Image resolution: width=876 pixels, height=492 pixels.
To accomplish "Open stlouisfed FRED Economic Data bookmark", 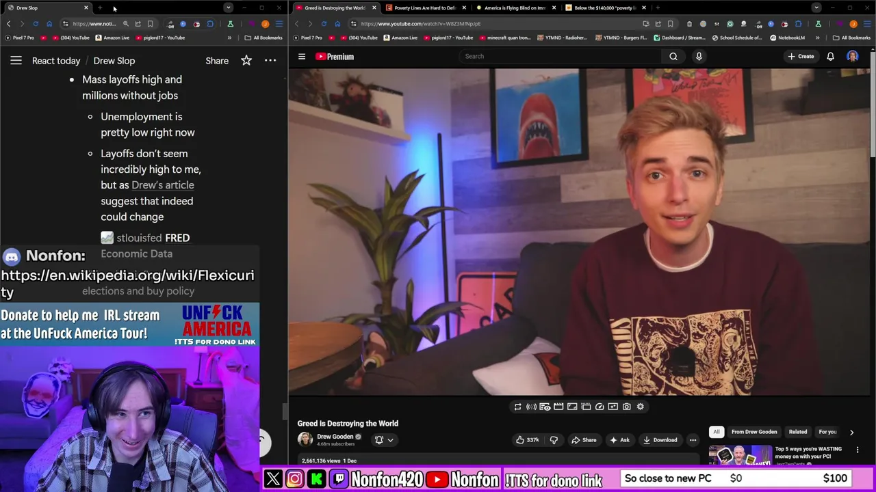I will tap(145, 245).
